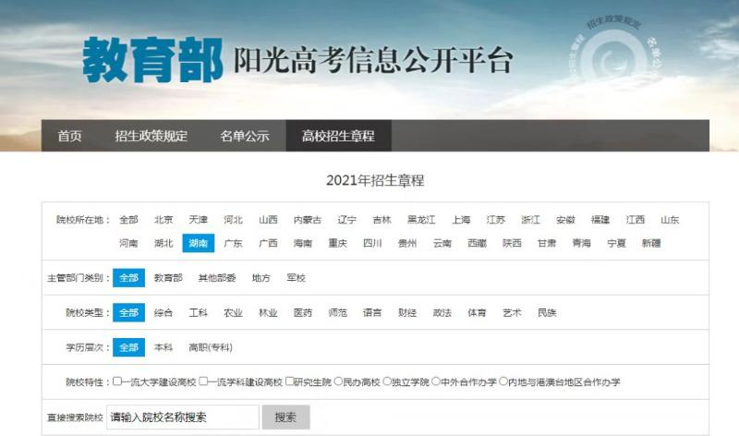739x436 pixels.
Task: Select 地方 department category
Action: [x=261, y=278]
